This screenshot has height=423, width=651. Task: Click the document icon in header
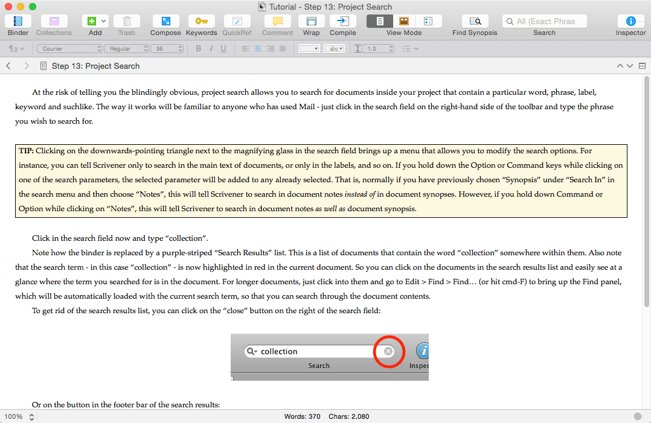(x=43, y=66)
